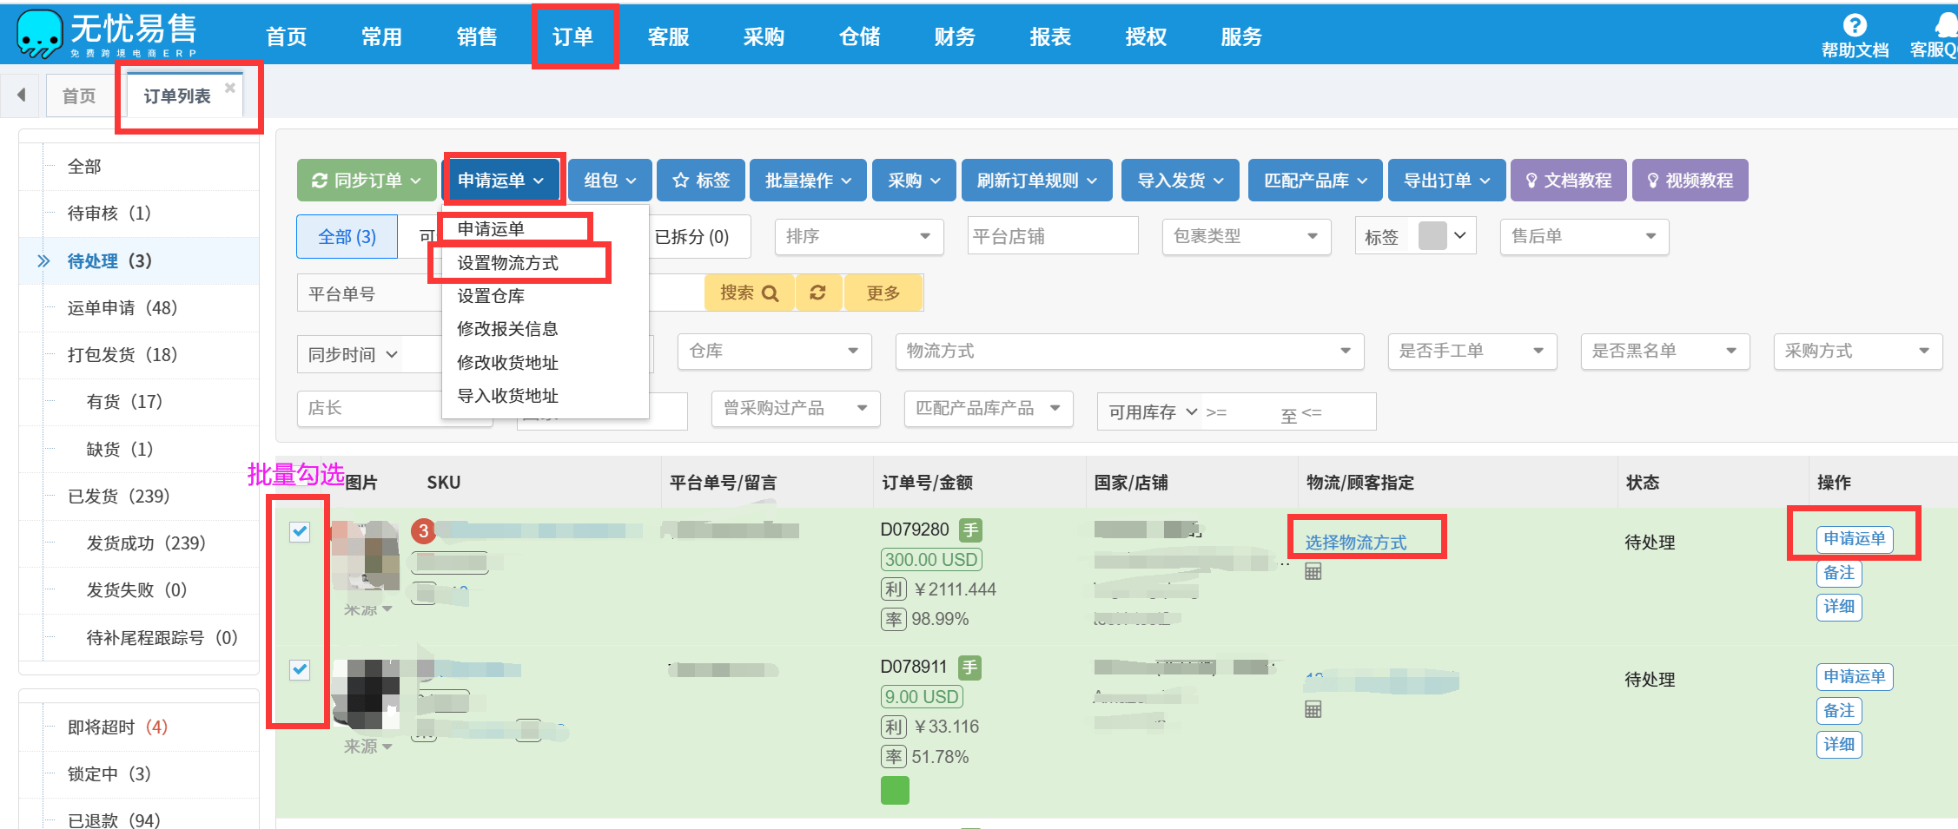
Task: Click the lightbulb icon on 文档教程
Action: point(1533,180)
